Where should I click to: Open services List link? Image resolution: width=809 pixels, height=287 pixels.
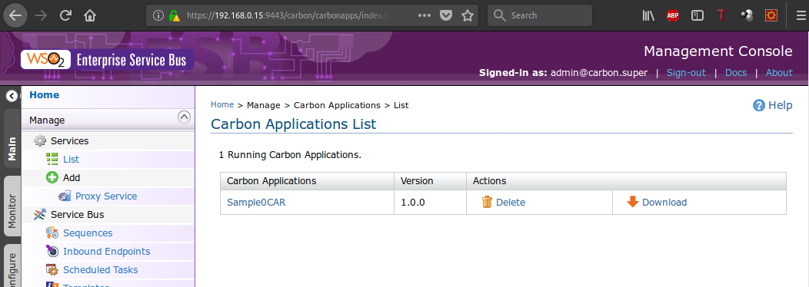tap(72, 159)
